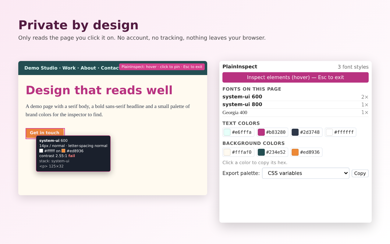This screenshot has width=390, height=244.
Task: Copy background color #fffaf0 swatch
Action: click(238, 152)
